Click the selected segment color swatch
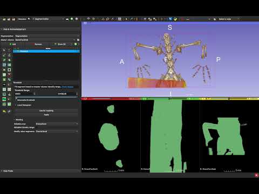Viewport: 259px width, 194px height. 18,51
